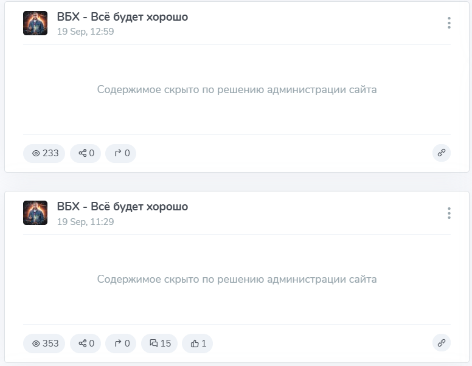Open the comments counter showing 15
This screenshot has height=366, width=472.
coord(160,344)
